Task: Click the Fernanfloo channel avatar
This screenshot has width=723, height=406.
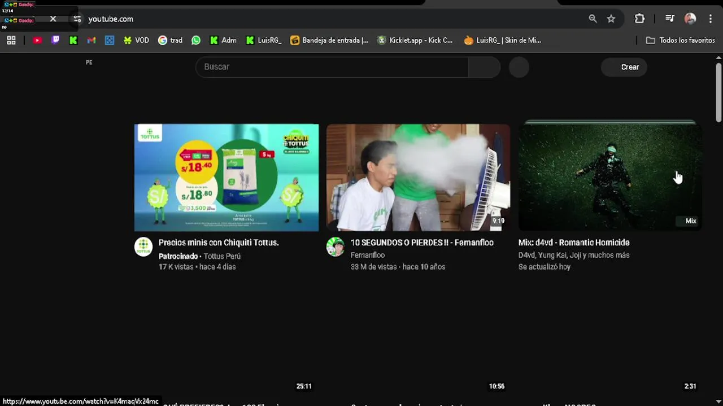Action: (x=336, y=247)
